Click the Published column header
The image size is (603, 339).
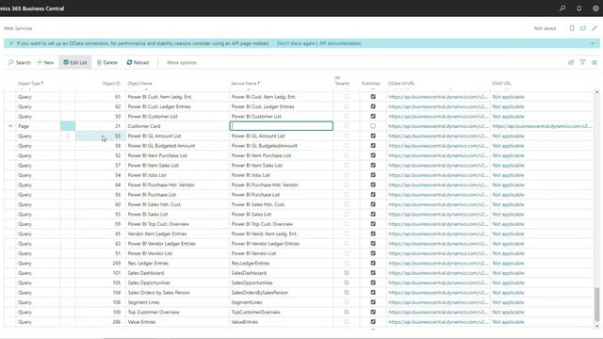coord(370,84)
